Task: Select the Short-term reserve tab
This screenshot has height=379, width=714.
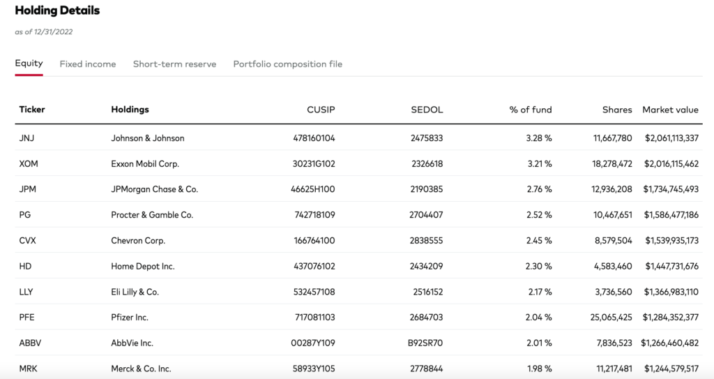Action: tap(174, 64)
